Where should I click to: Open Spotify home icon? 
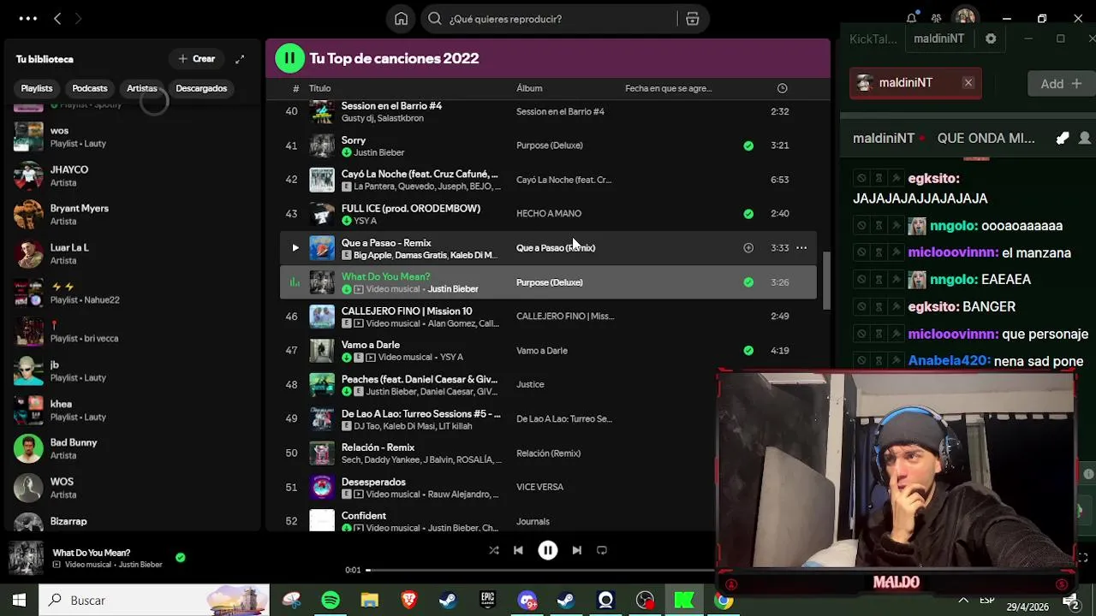pyautogui.click(x=401, y=19)
